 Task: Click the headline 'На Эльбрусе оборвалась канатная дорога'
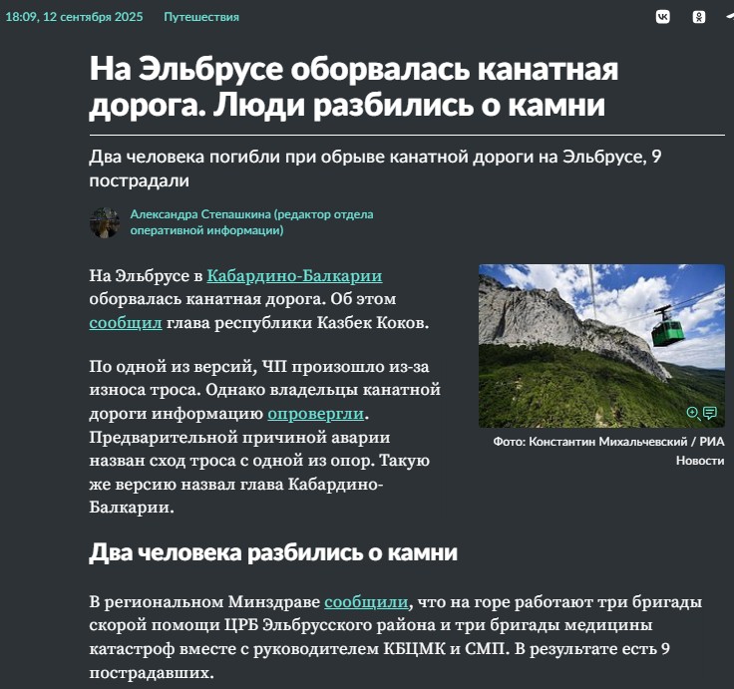tap(354, 87)
